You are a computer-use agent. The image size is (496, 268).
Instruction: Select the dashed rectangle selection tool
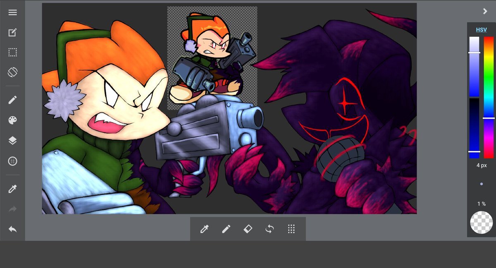(x=12, y=53)
